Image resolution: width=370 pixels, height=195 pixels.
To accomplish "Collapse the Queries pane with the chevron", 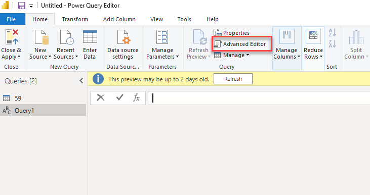I will pos(81,81).
